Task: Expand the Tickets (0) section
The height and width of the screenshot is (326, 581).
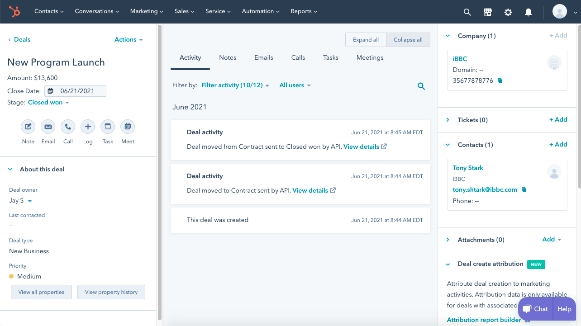Action: click(448, 120)
